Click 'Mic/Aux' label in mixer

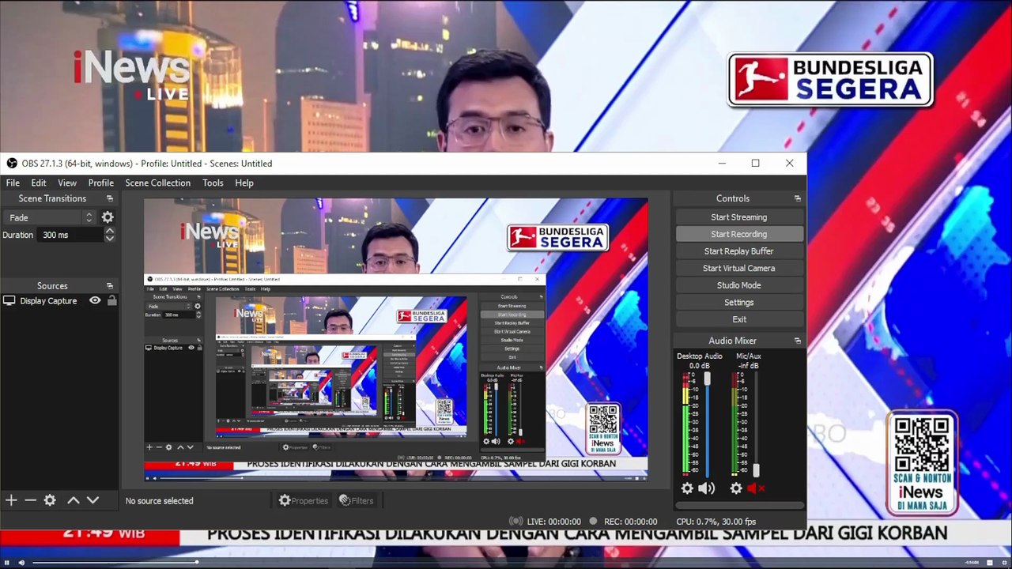748,356
